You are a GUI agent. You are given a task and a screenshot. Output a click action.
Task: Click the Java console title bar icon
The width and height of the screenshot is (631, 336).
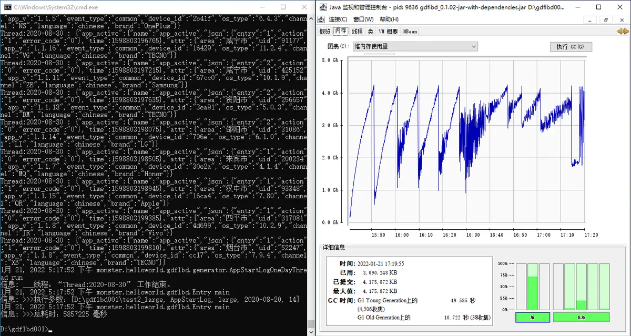323,7
